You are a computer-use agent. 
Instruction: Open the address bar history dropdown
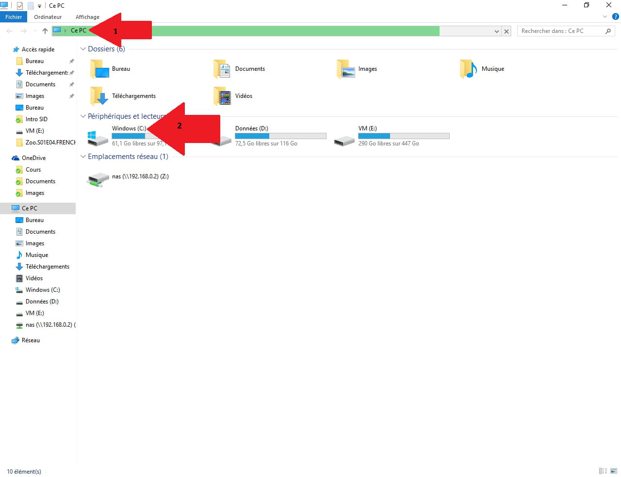(496, 31)
